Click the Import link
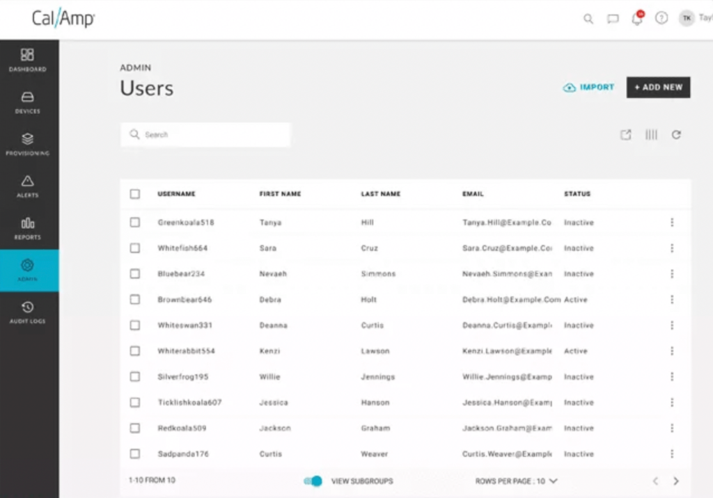This screenshot has height=498, width=713. click(588, 88)
